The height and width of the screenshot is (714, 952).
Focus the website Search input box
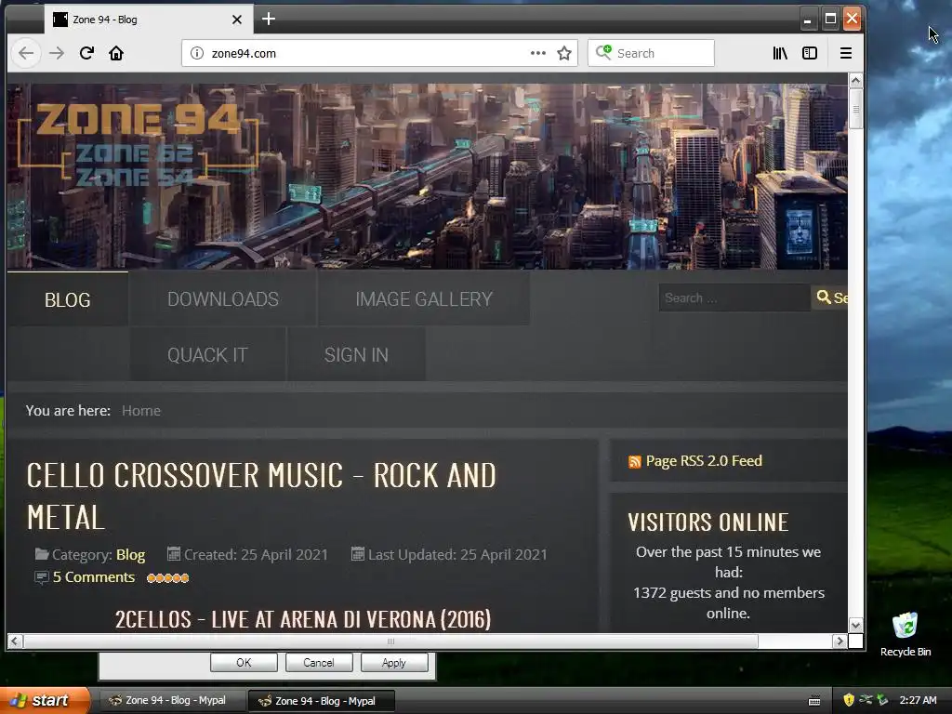(x=734, y=297)
